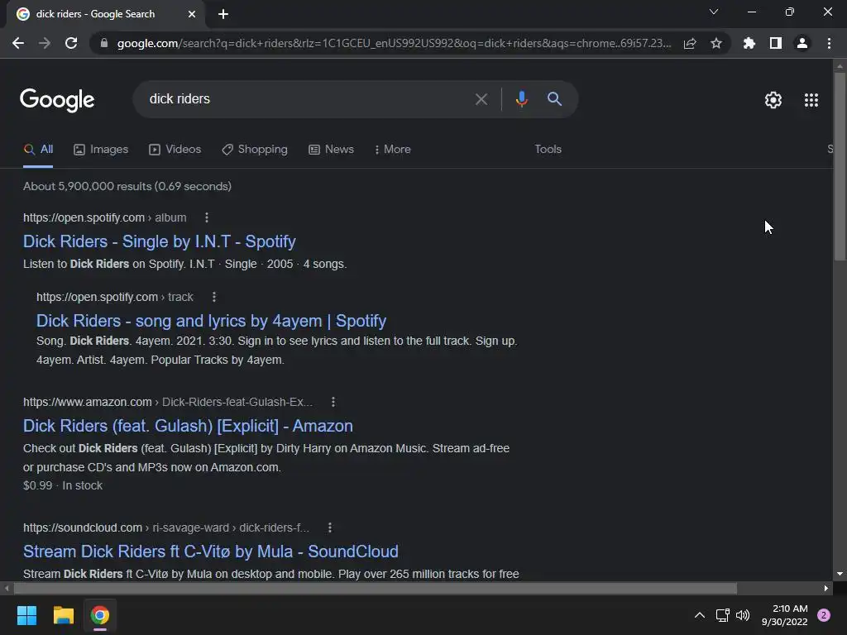The image size is (847, 635).
Task: Go back to the previous page
Action: [x=18, y=43]
